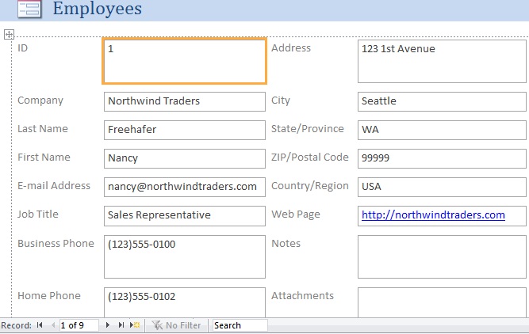The height and width of the screenshot is (334, 529).
Task: Go to the next record
Action: pyautogui.click(x=107, y=325)
